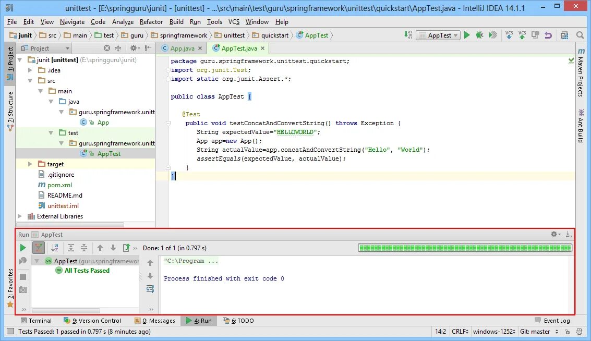The height and width of the screenshot is (341, 591).
Task: Toggle the 1: Project side tool window
Action: tap(10, 63)
